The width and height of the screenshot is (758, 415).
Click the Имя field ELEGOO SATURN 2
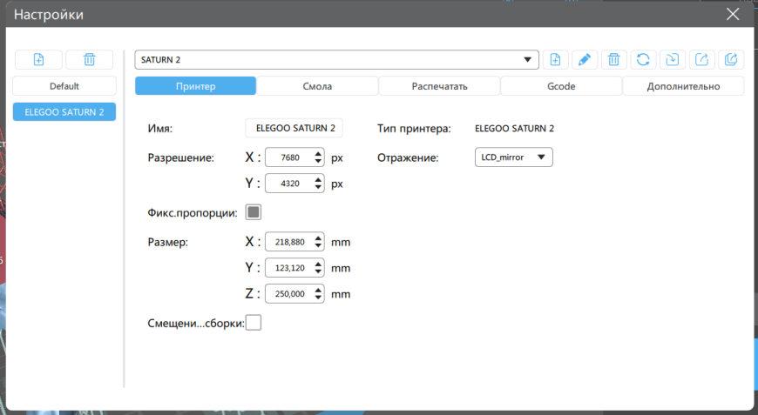[294, 128]
